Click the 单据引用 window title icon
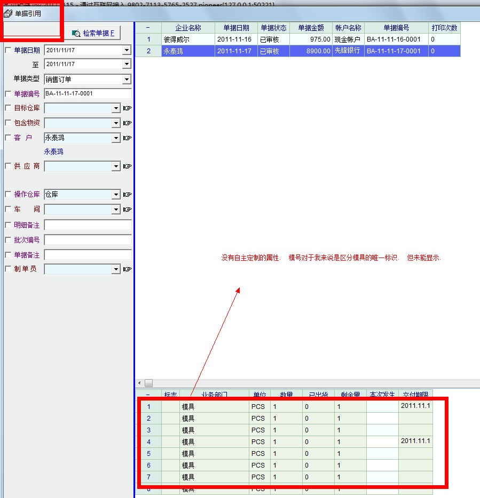 [8, 13]
